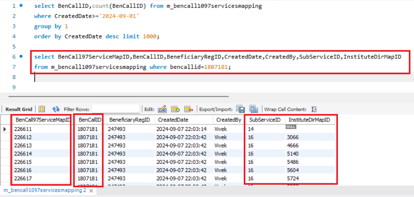414x197 pixels.
Task: Import records from external file icon
Action: [253, 109]
